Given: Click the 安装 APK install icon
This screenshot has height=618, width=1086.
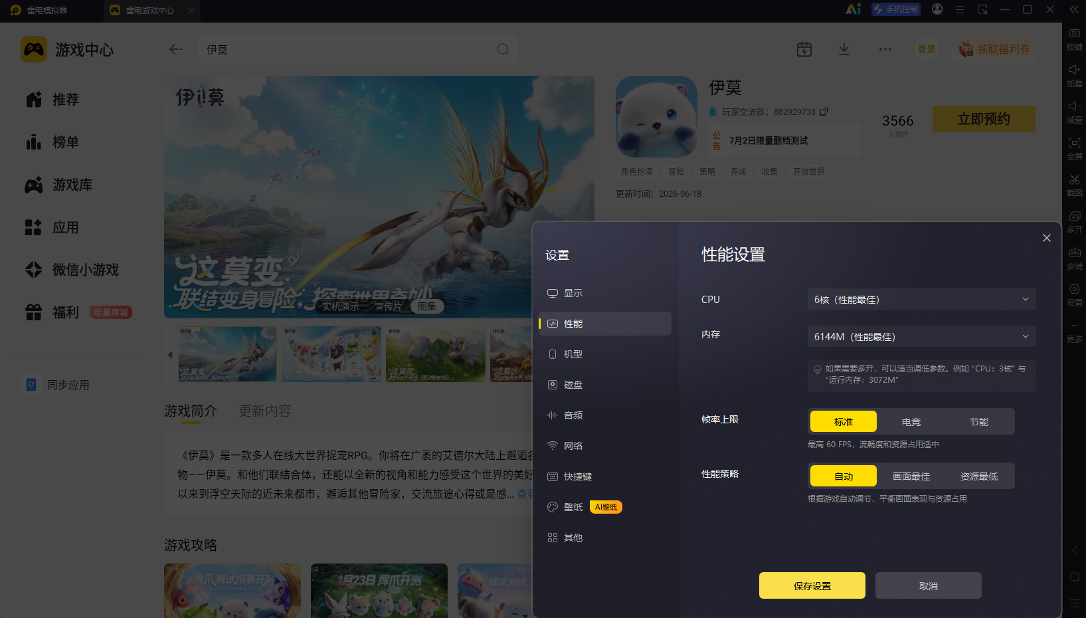Looking at the screenshot, I should click(x=1074, y=253).
